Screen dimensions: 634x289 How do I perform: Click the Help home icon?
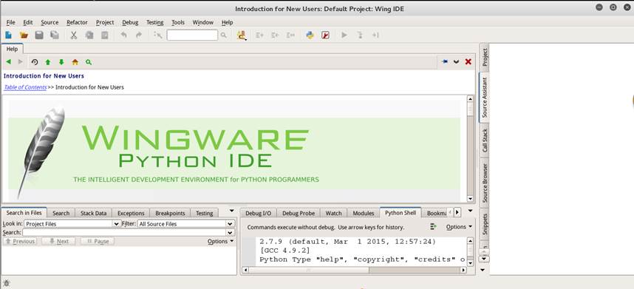[x=75, y=62]
